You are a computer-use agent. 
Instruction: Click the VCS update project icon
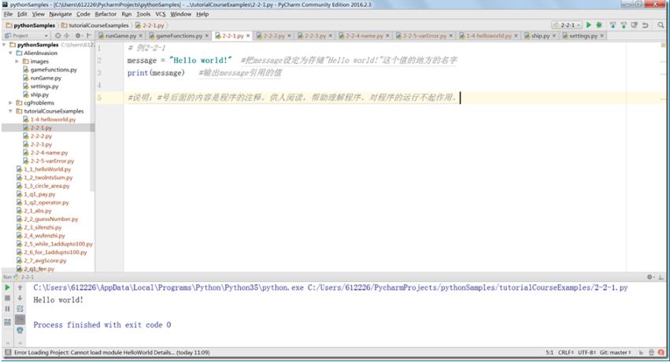tap(613, 25)
